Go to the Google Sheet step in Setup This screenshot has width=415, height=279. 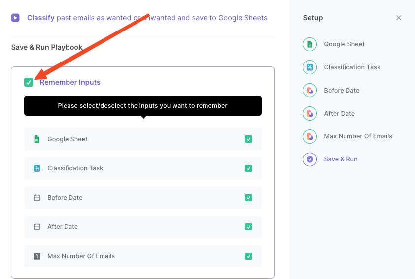(x=344, y=44)
